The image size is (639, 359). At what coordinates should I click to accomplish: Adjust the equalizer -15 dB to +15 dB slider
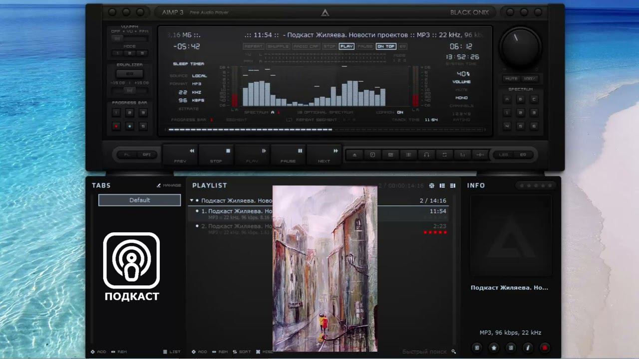[x=130, y=90]
